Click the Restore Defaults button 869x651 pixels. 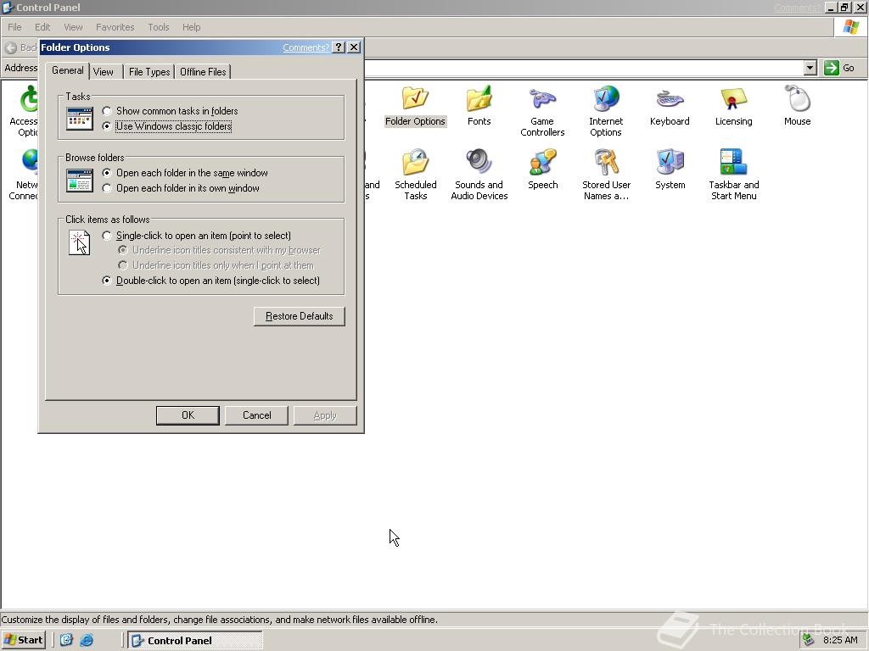coord(300,317)
